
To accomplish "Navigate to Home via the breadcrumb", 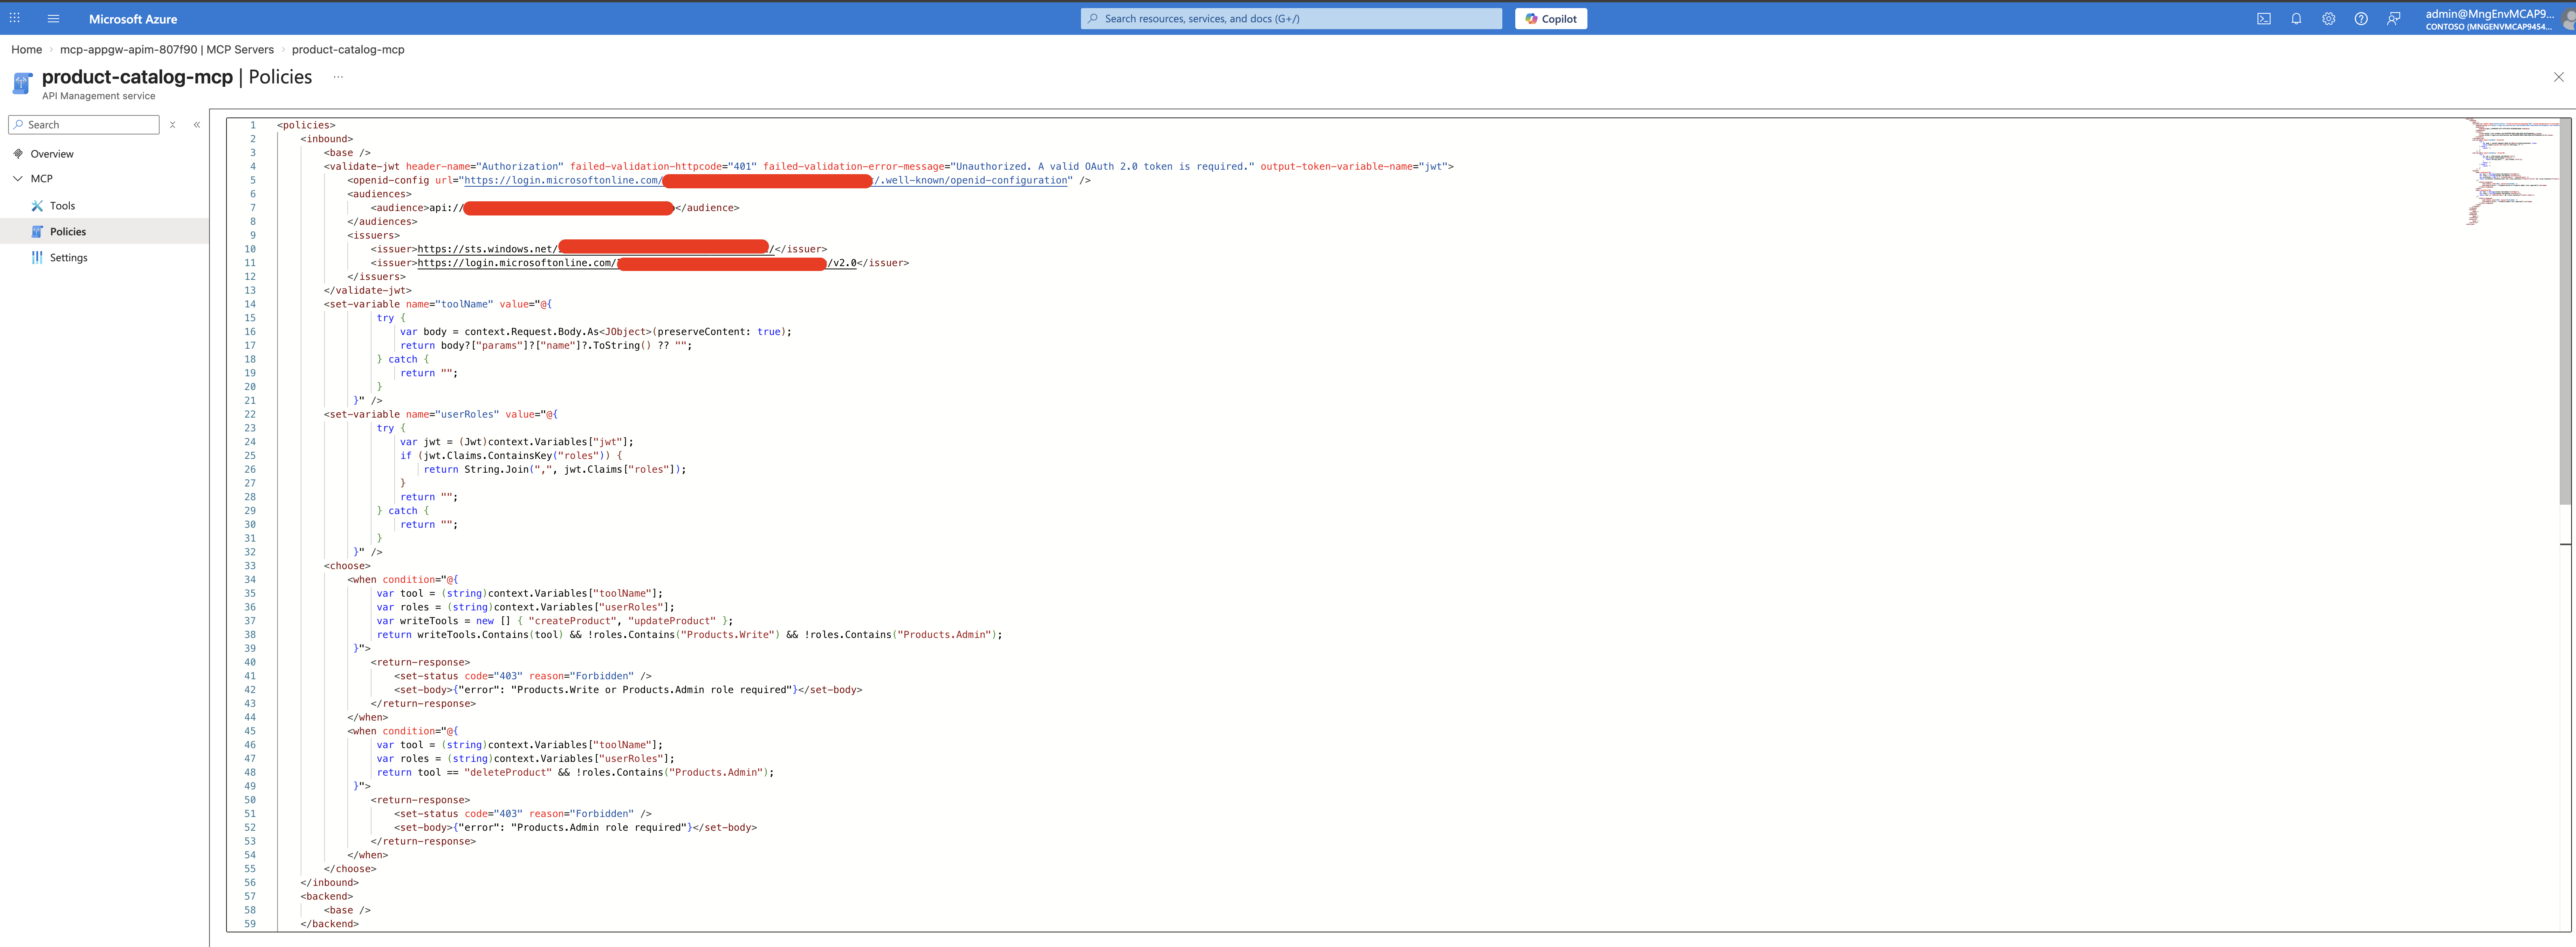I will [26, 49].
